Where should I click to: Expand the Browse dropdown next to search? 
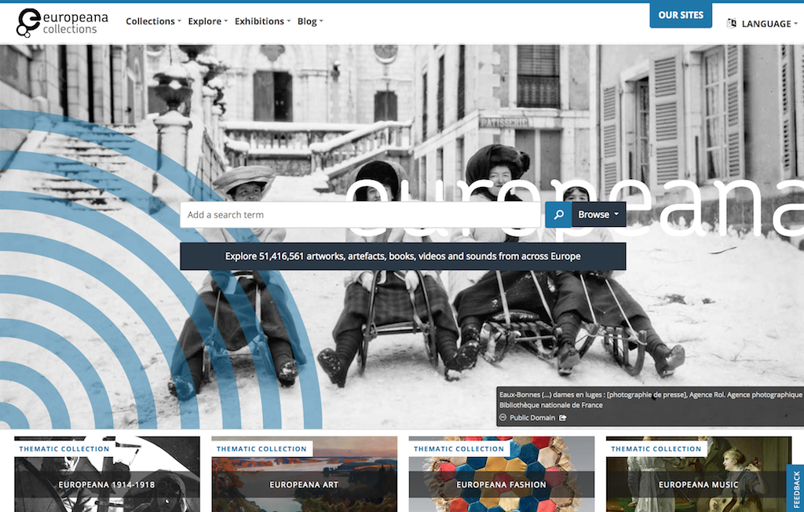[x=598, y=214]
